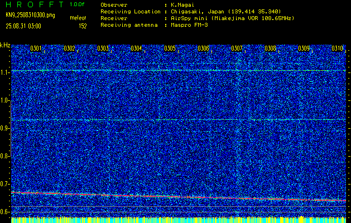Click the 0301 time marker

36,49
